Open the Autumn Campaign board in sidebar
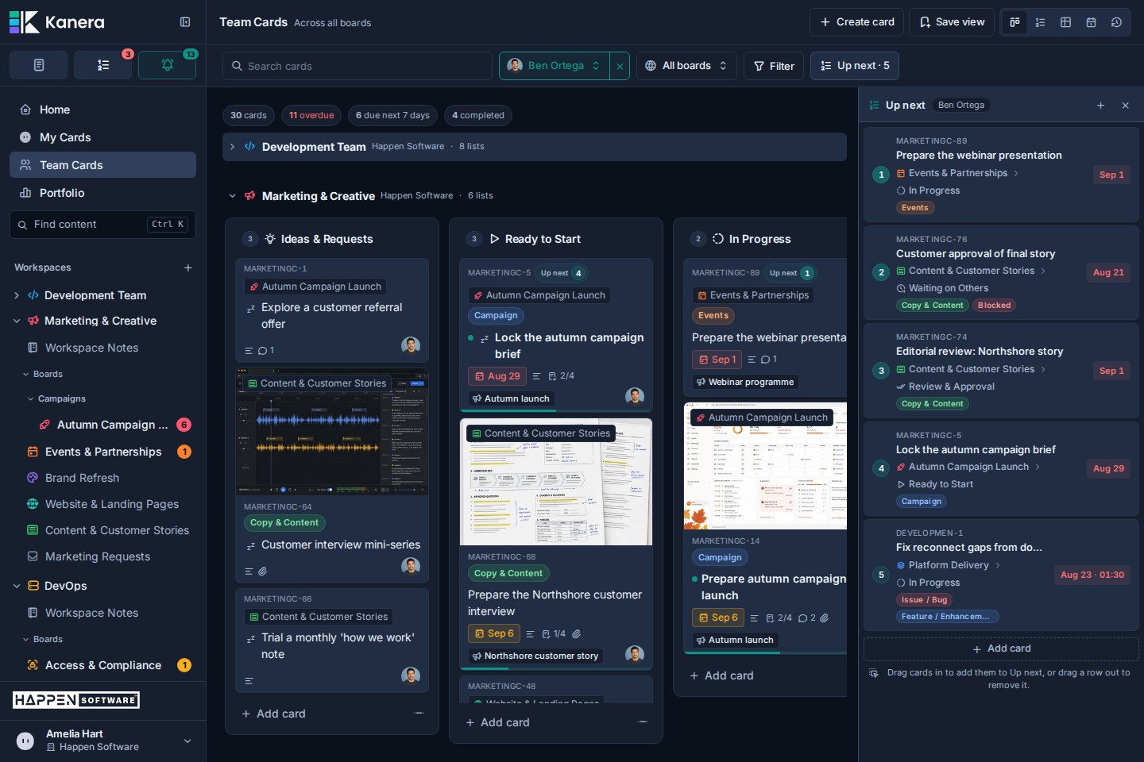 tap(112, 425)
